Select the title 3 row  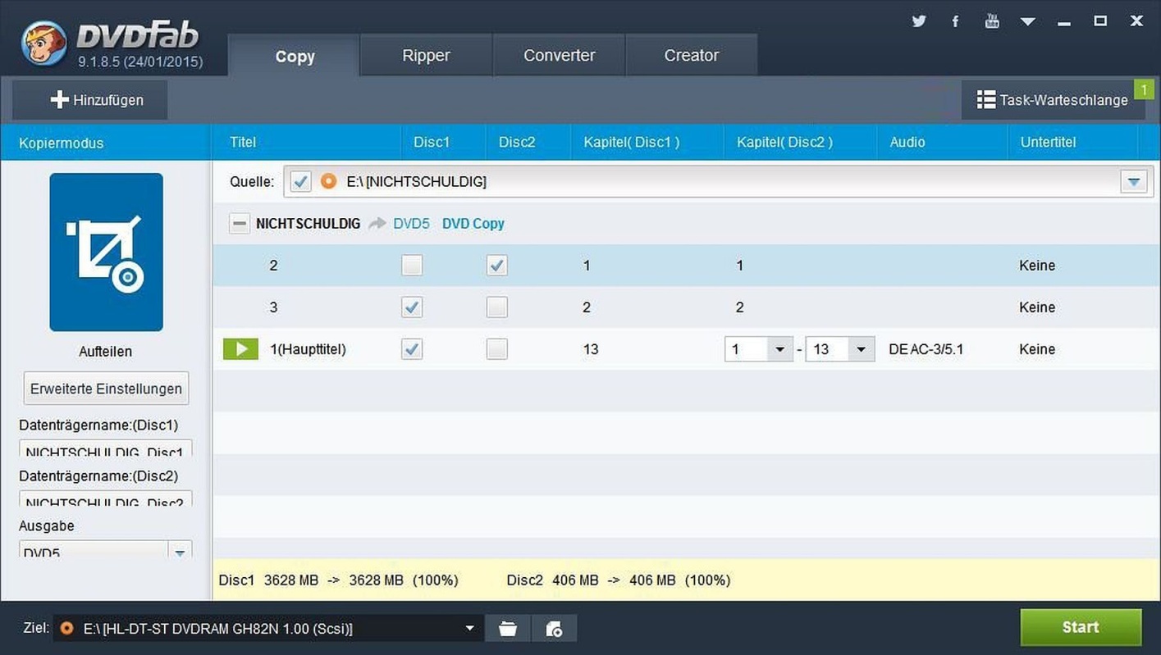pyautogui.click(x=686, y=307)
